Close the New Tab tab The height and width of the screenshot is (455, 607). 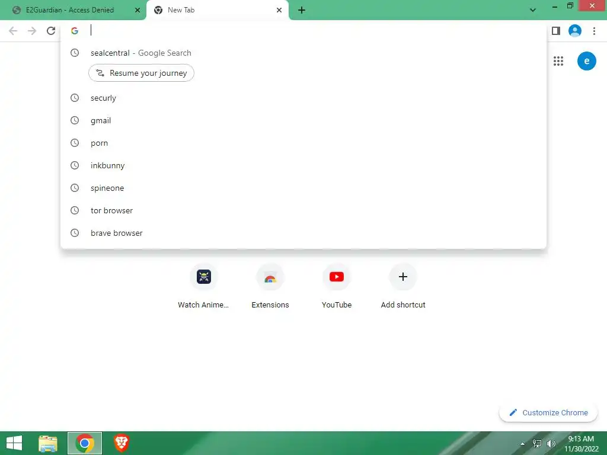click(279, 10)
